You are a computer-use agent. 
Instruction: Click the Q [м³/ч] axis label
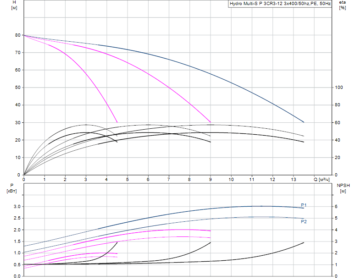tap(322, 180)
